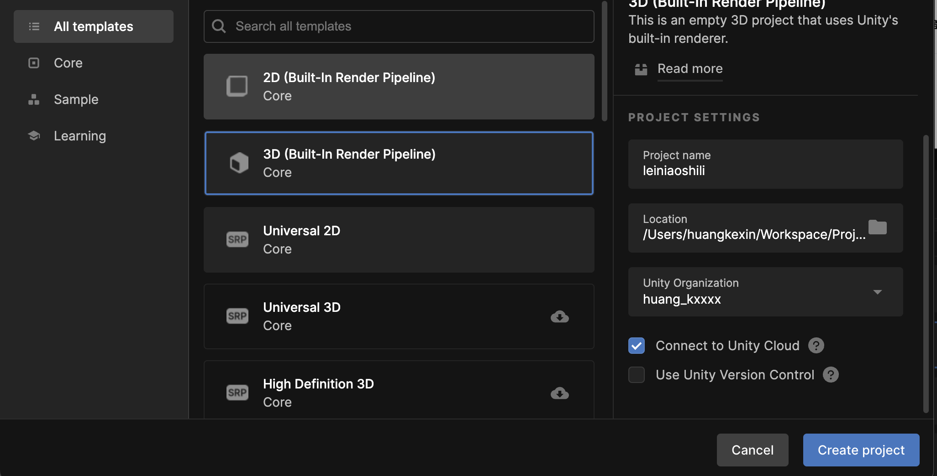This screenshot has width=937, height=476.
Task: Click the 3D template cube icon
Action: [x=239, y=163]
